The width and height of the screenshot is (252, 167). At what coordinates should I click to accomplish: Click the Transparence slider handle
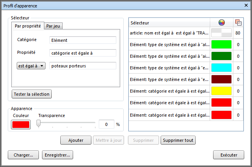click(38, 124)
